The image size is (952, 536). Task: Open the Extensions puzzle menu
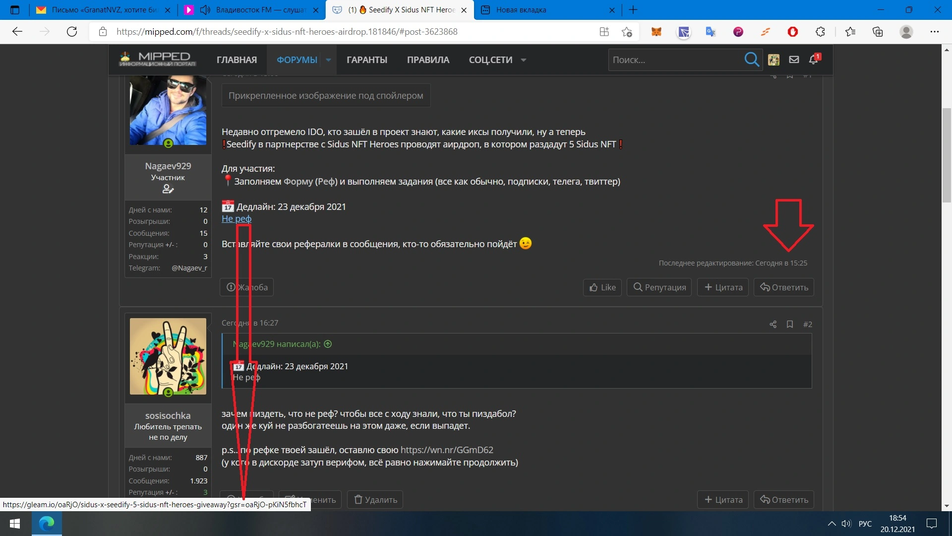(820, 32)
